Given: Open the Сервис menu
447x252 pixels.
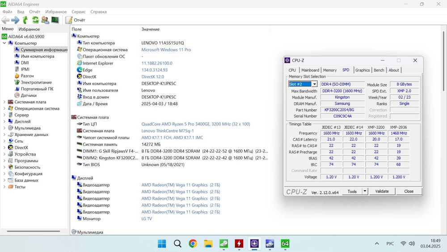Looking at the screenshot, I should [79, 12].
